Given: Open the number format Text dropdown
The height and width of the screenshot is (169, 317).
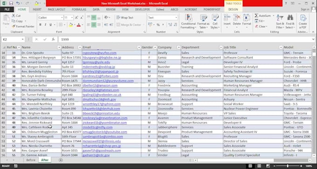Looking at the screenshot, I should (176, 18).
